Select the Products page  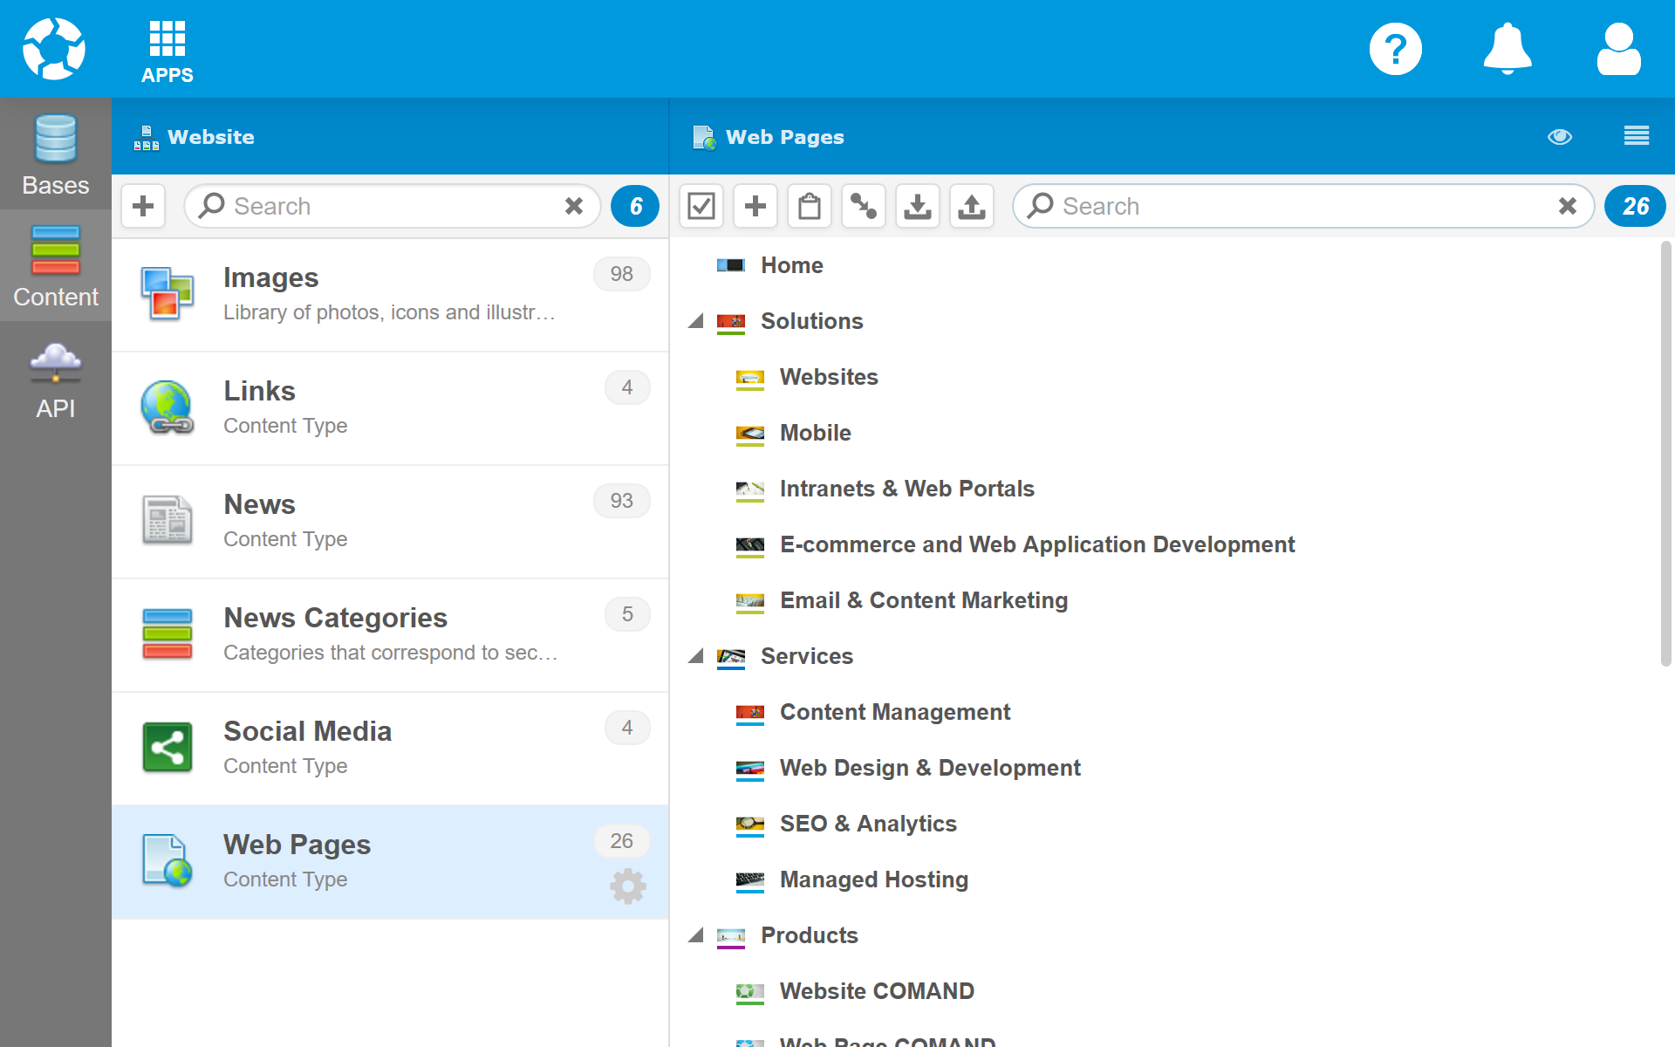click(810, 935)
